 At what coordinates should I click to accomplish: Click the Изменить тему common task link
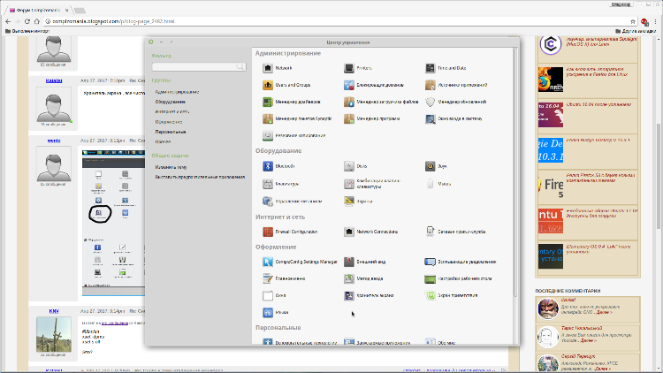point(171,166)
